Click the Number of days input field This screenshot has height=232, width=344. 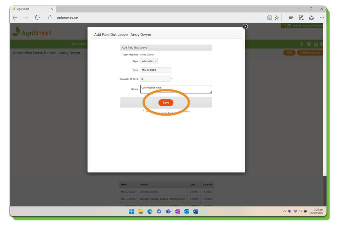click(155, 79)
